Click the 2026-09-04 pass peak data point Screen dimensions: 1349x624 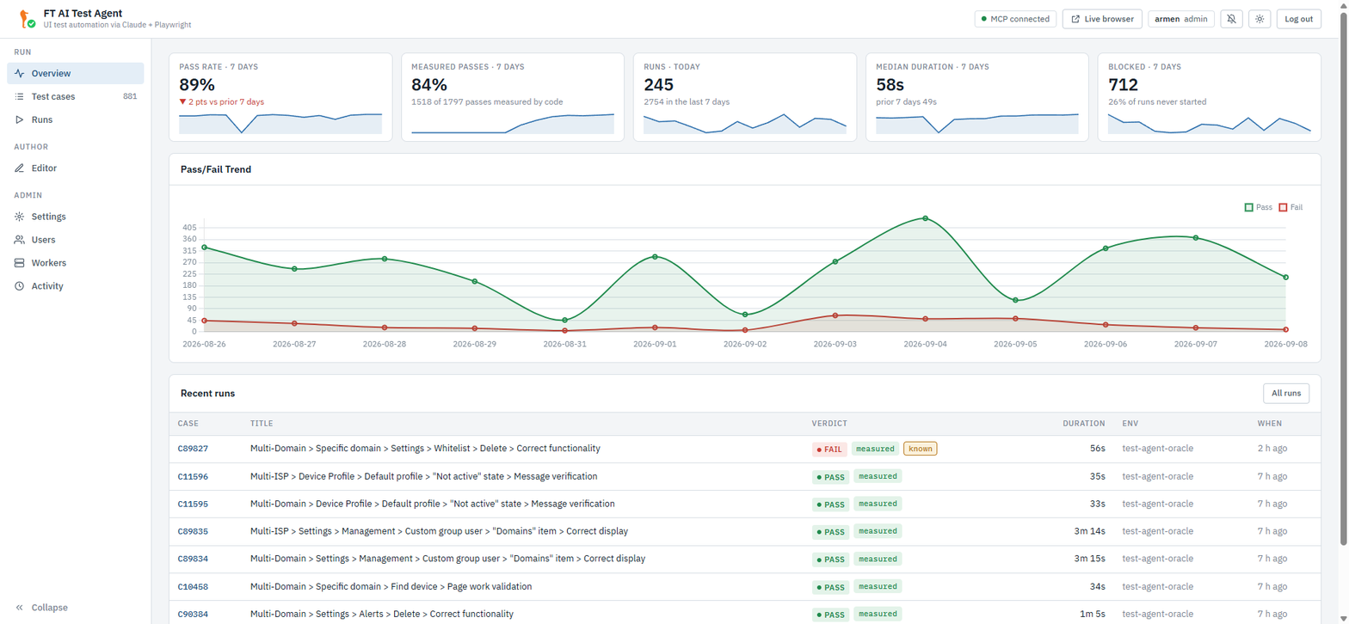(x=925, y=218)
